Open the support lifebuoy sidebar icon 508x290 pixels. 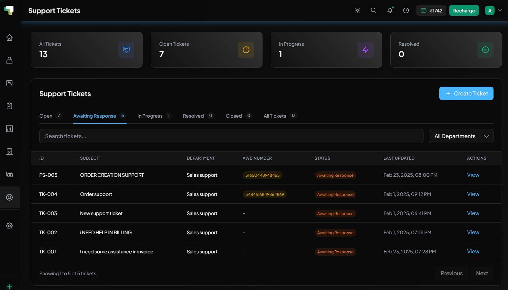[x=9, y=197]
